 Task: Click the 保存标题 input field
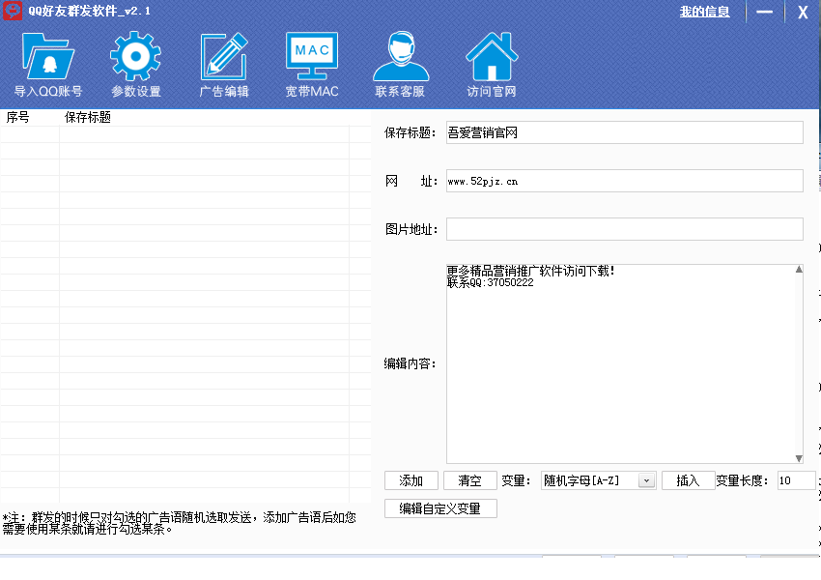click(625, 132)
